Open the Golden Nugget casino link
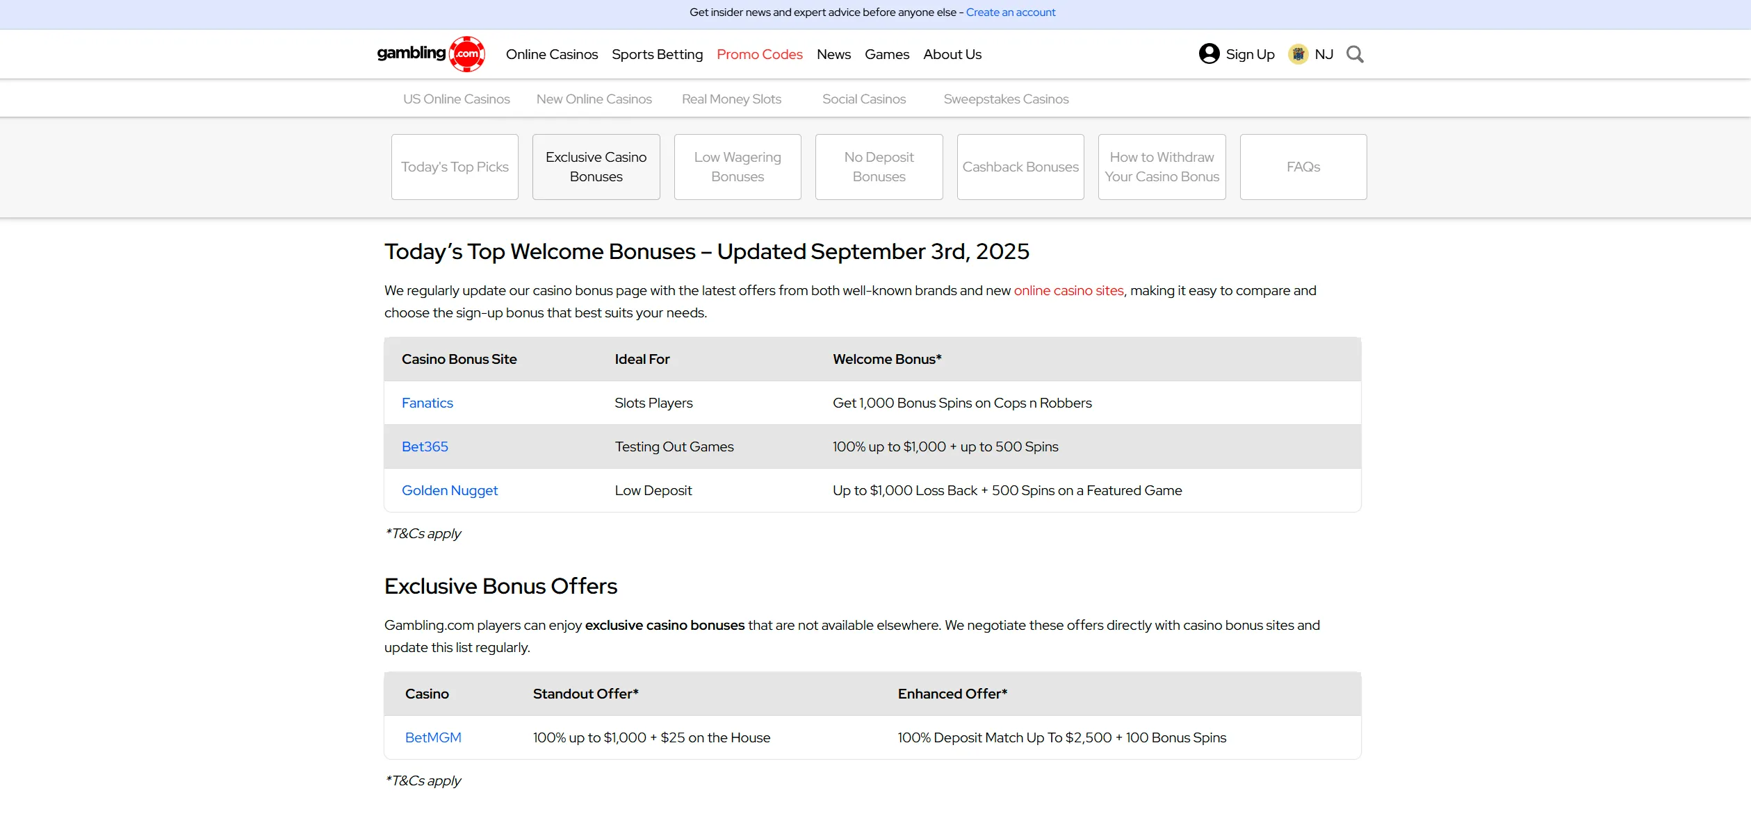 pos(450,490)
